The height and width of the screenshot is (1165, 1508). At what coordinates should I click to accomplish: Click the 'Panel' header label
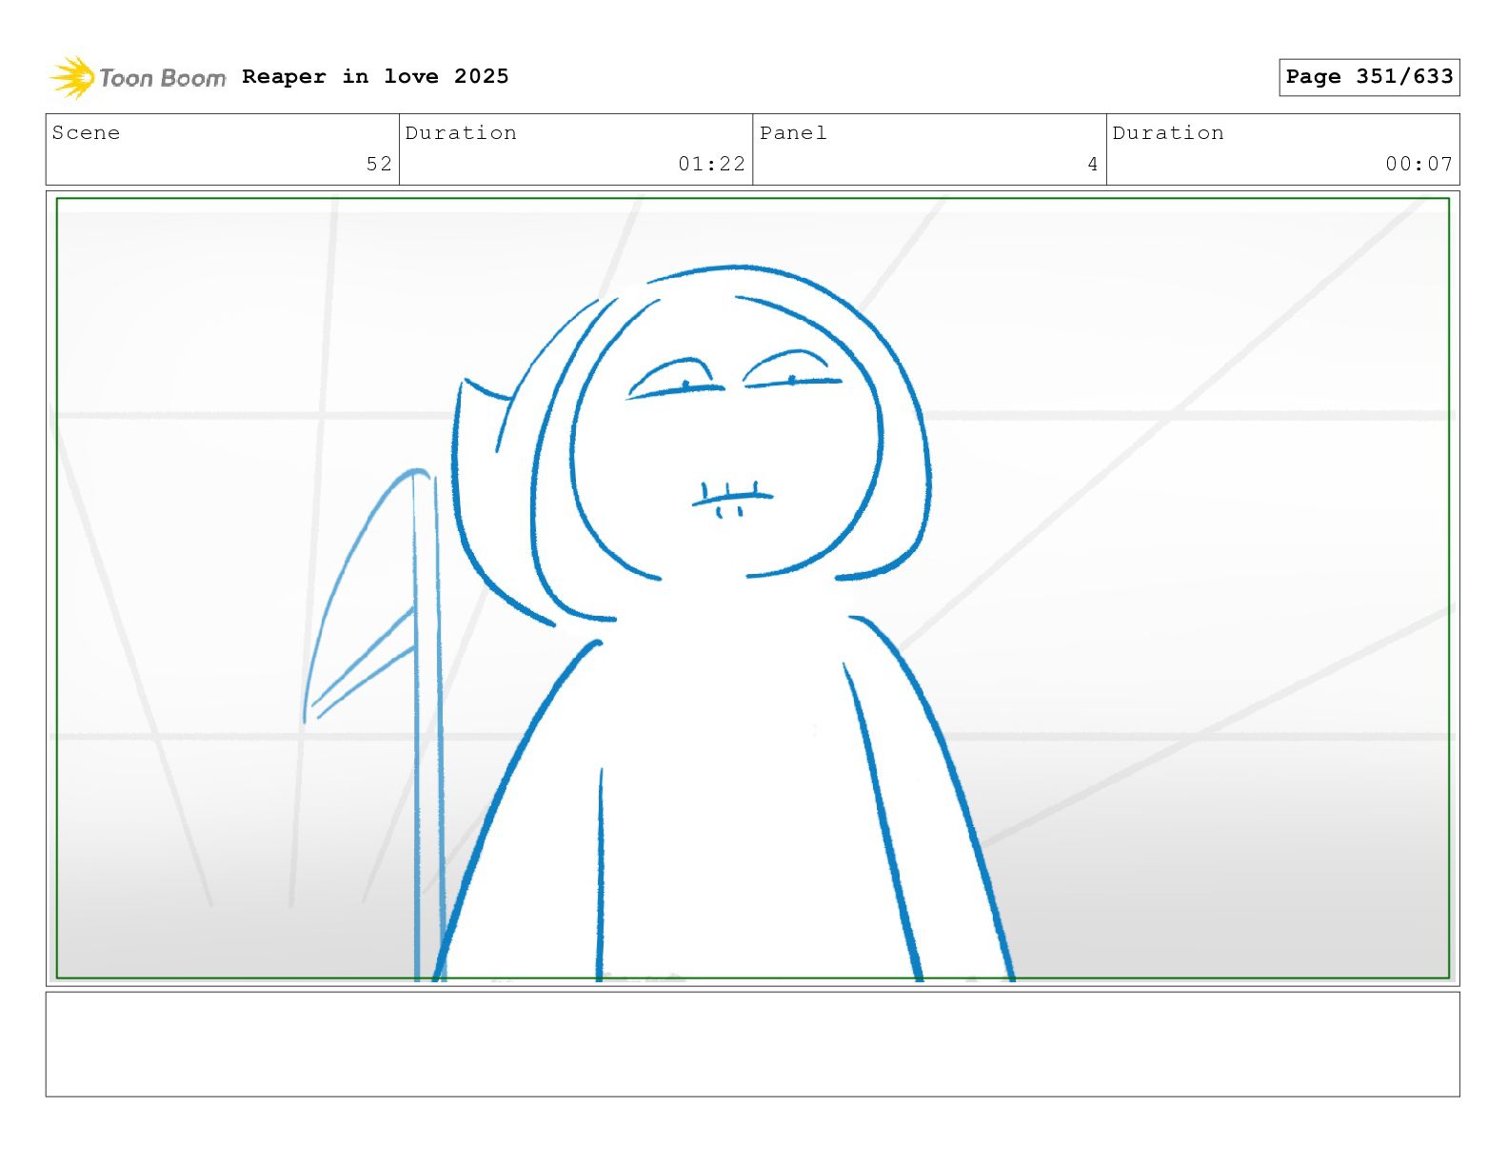pyautogui.click(x=793, y=133)
